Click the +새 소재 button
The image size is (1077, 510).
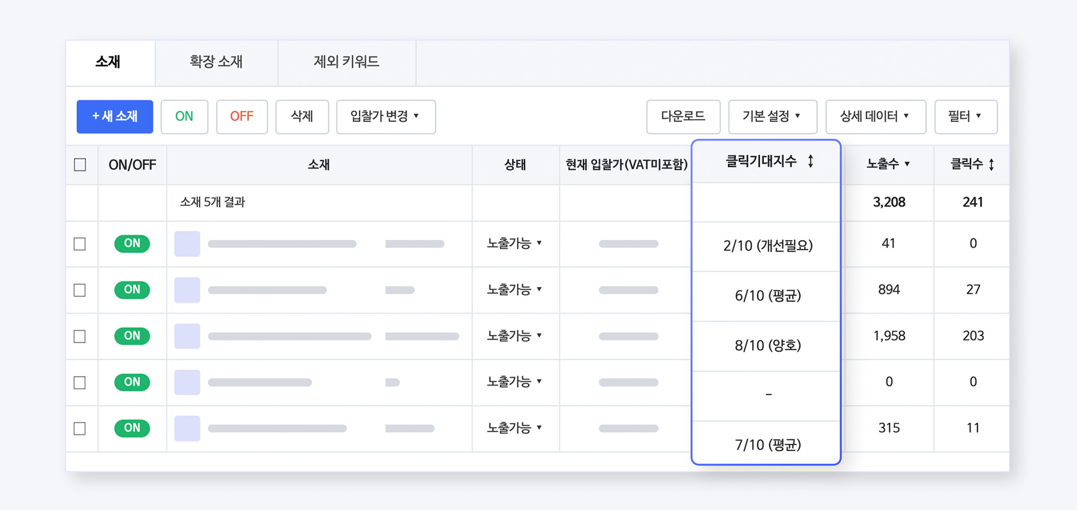tap(115, 117)
